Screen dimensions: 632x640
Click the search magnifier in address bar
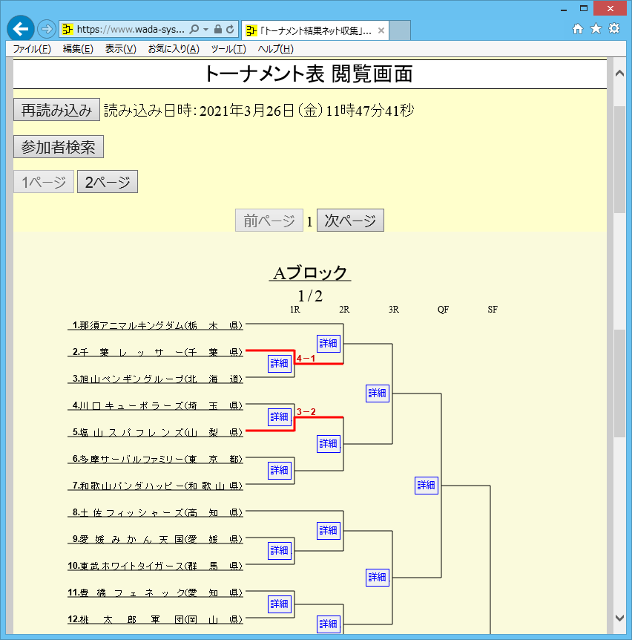(194, 29)
